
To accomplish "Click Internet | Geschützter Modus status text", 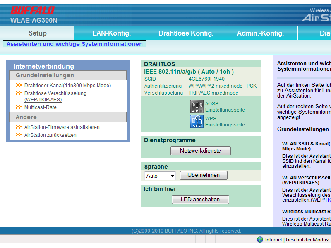I will 297,240.
